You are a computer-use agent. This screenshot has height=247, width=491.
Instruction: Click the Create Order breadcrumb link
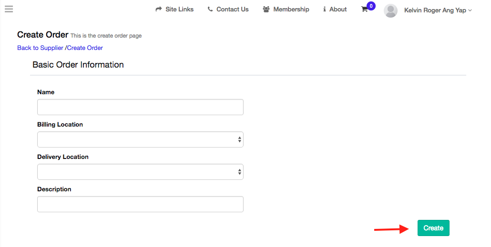click(x=85, y=48)
